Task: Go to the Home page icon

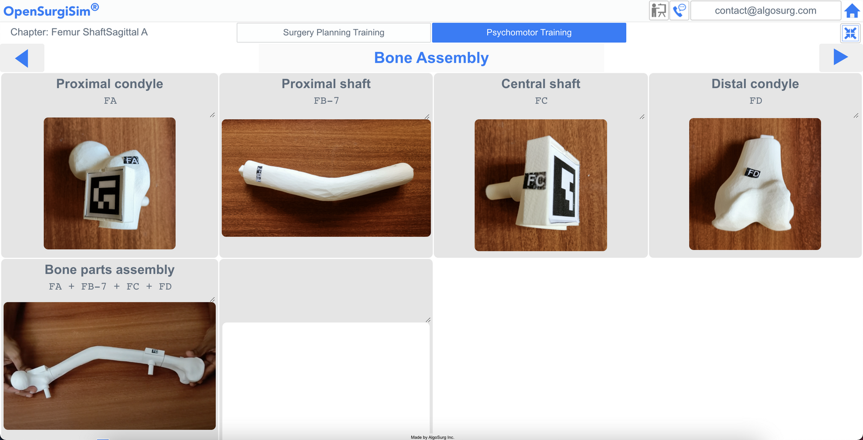Action: (852, 11)
